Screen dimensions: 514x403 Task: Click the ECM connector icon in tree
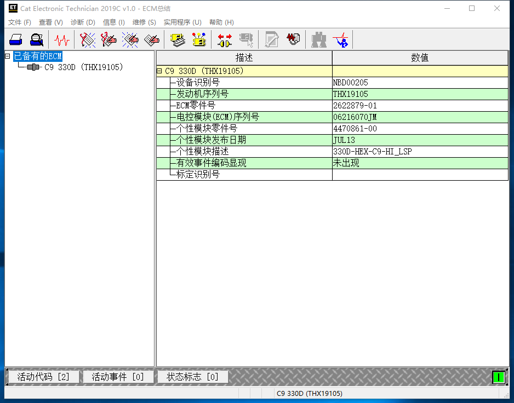point(33,67)
